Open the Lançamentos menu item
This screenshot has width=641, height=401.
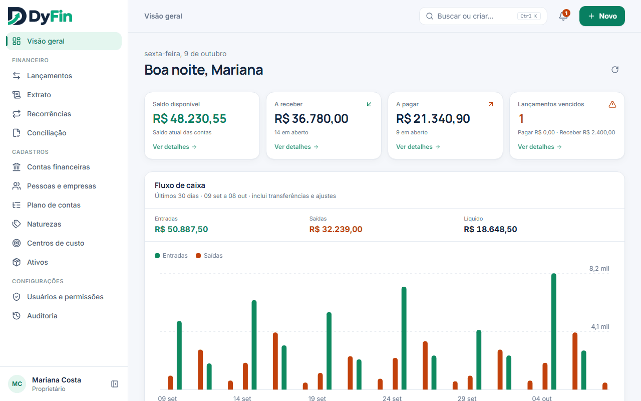(x=64, y=76)
